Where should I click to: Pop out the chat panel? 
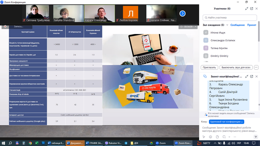coord(252,76)
